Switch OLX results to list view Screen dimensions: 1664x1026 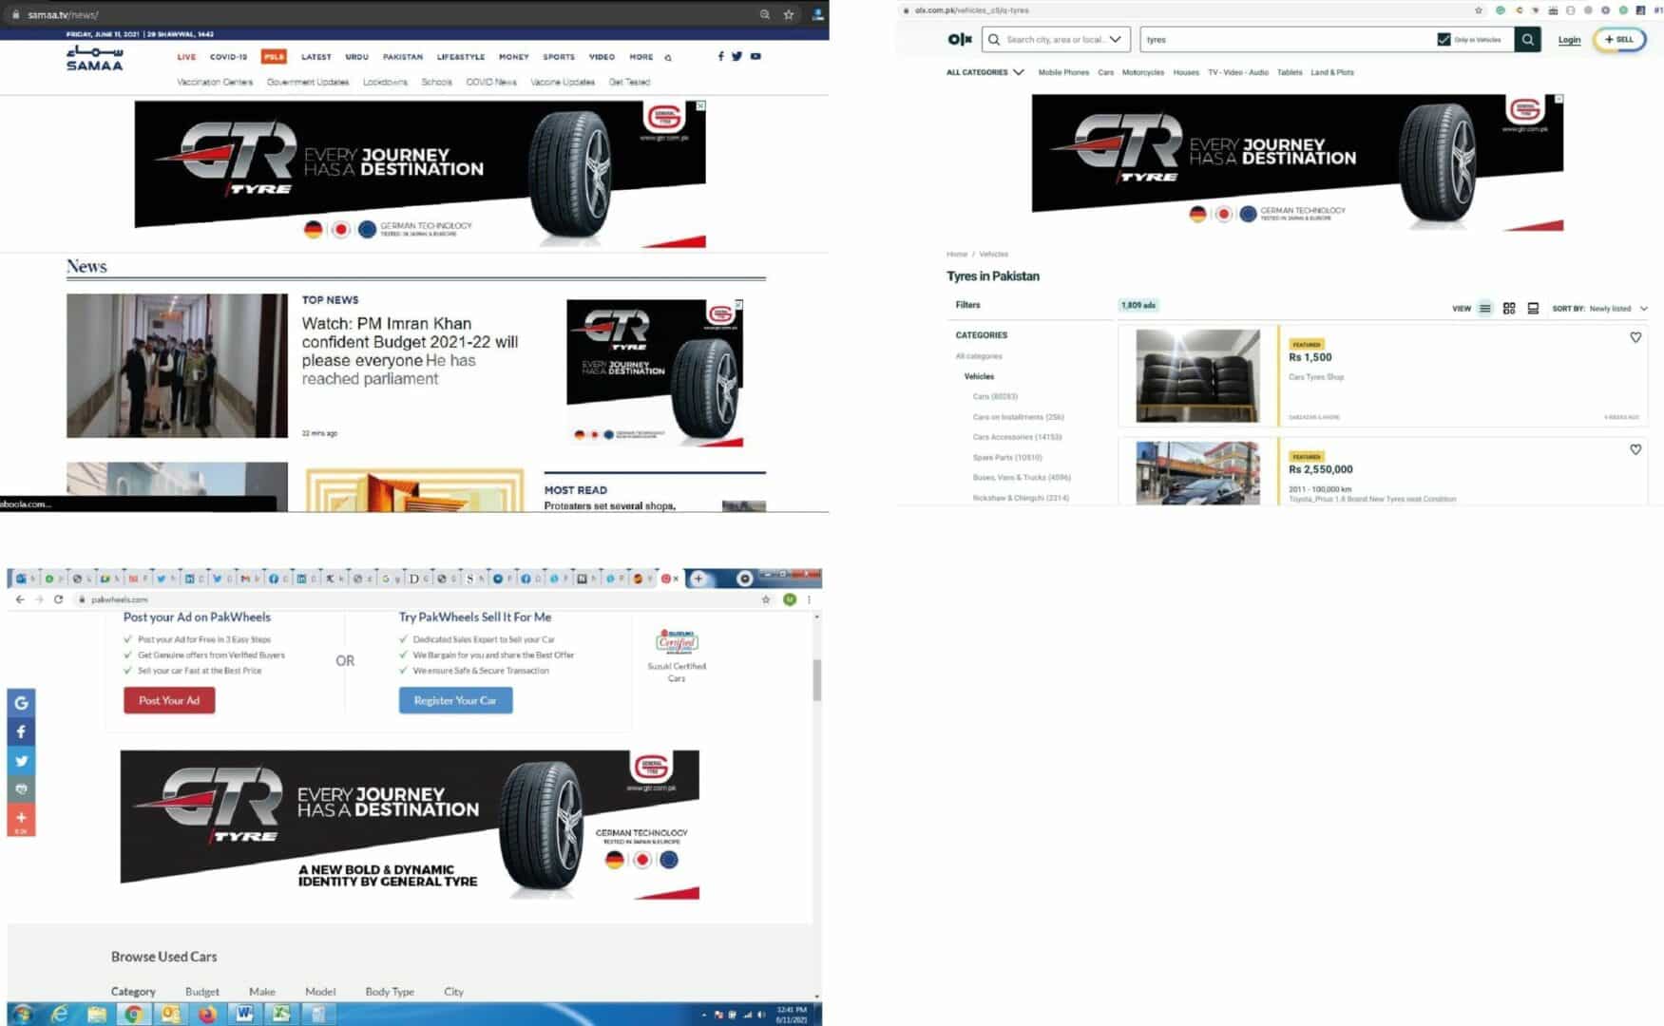tap(1484, 309)
